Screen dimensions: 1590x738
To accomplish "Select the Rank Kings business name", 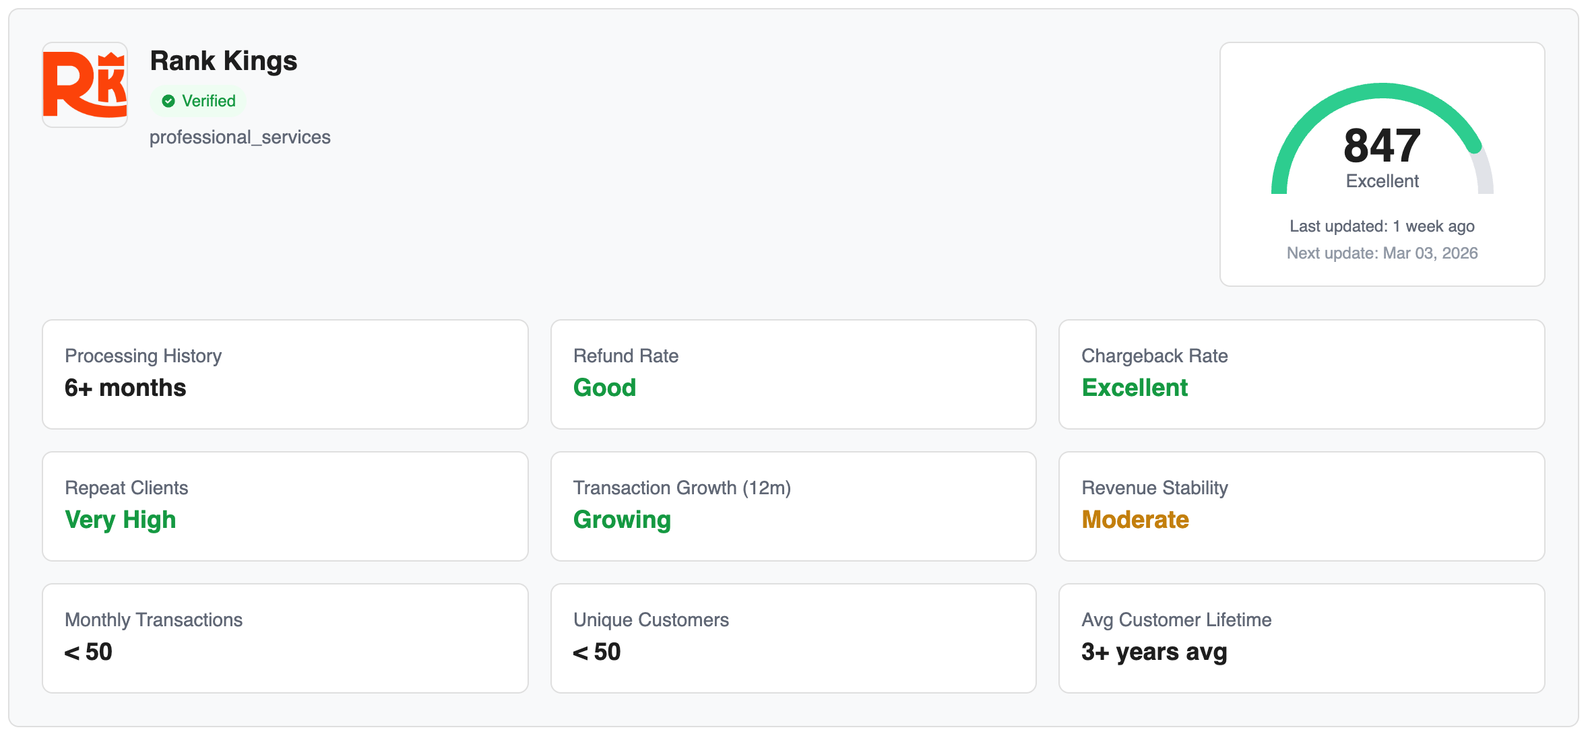I will point(223,61).
